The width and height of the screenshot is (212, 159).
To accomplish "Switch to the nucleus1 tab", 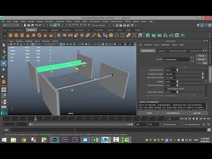I will (x=162, y=51).
